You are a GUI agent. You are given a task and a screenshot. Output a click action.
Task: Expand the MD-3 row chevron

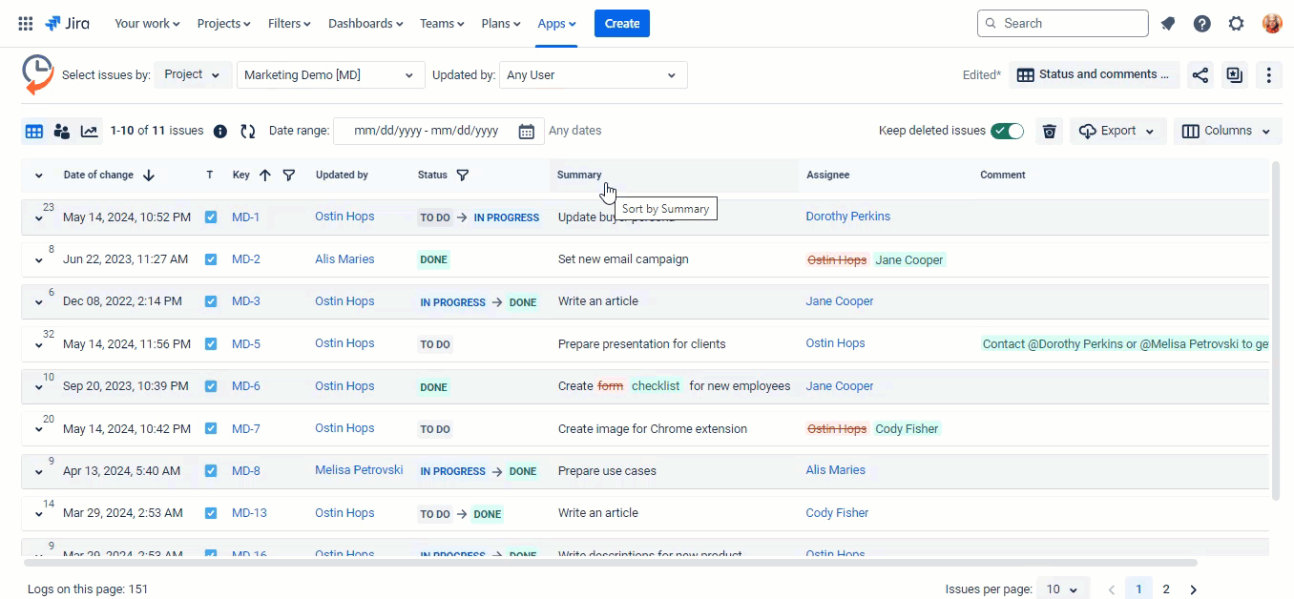point(39,303)
